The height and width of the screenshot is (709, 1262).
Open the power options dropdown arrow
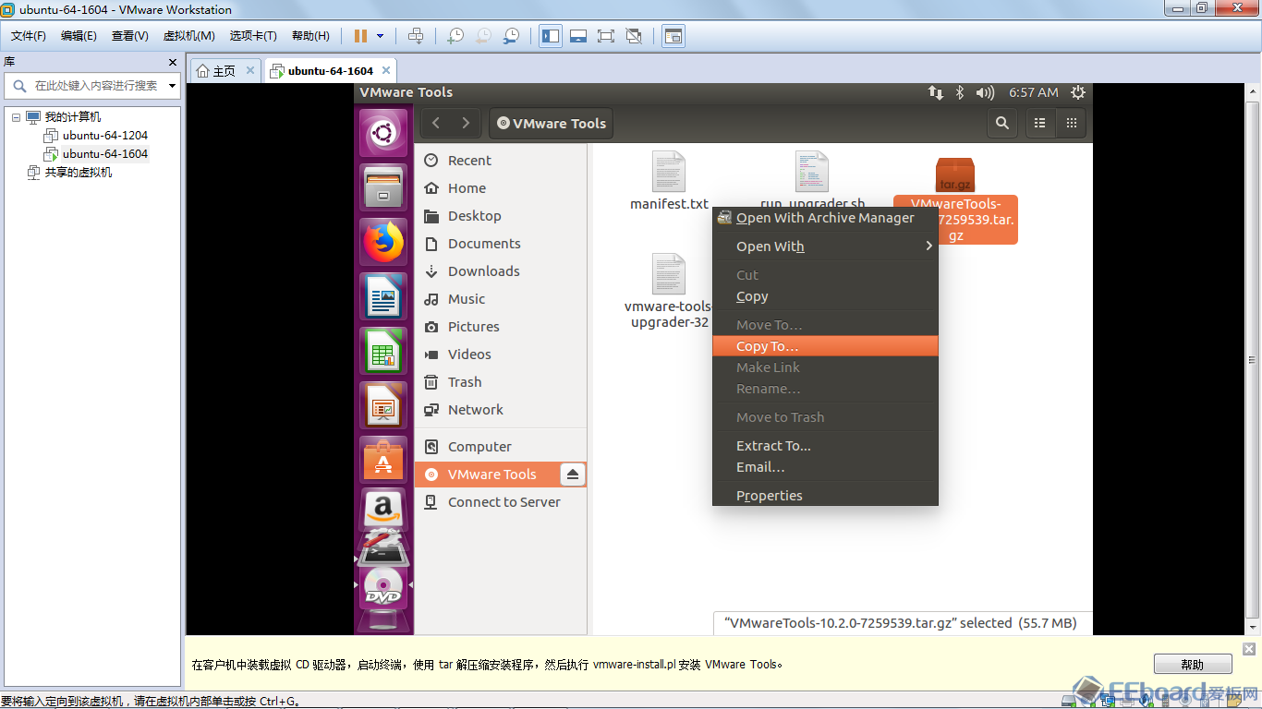[381, 36]
